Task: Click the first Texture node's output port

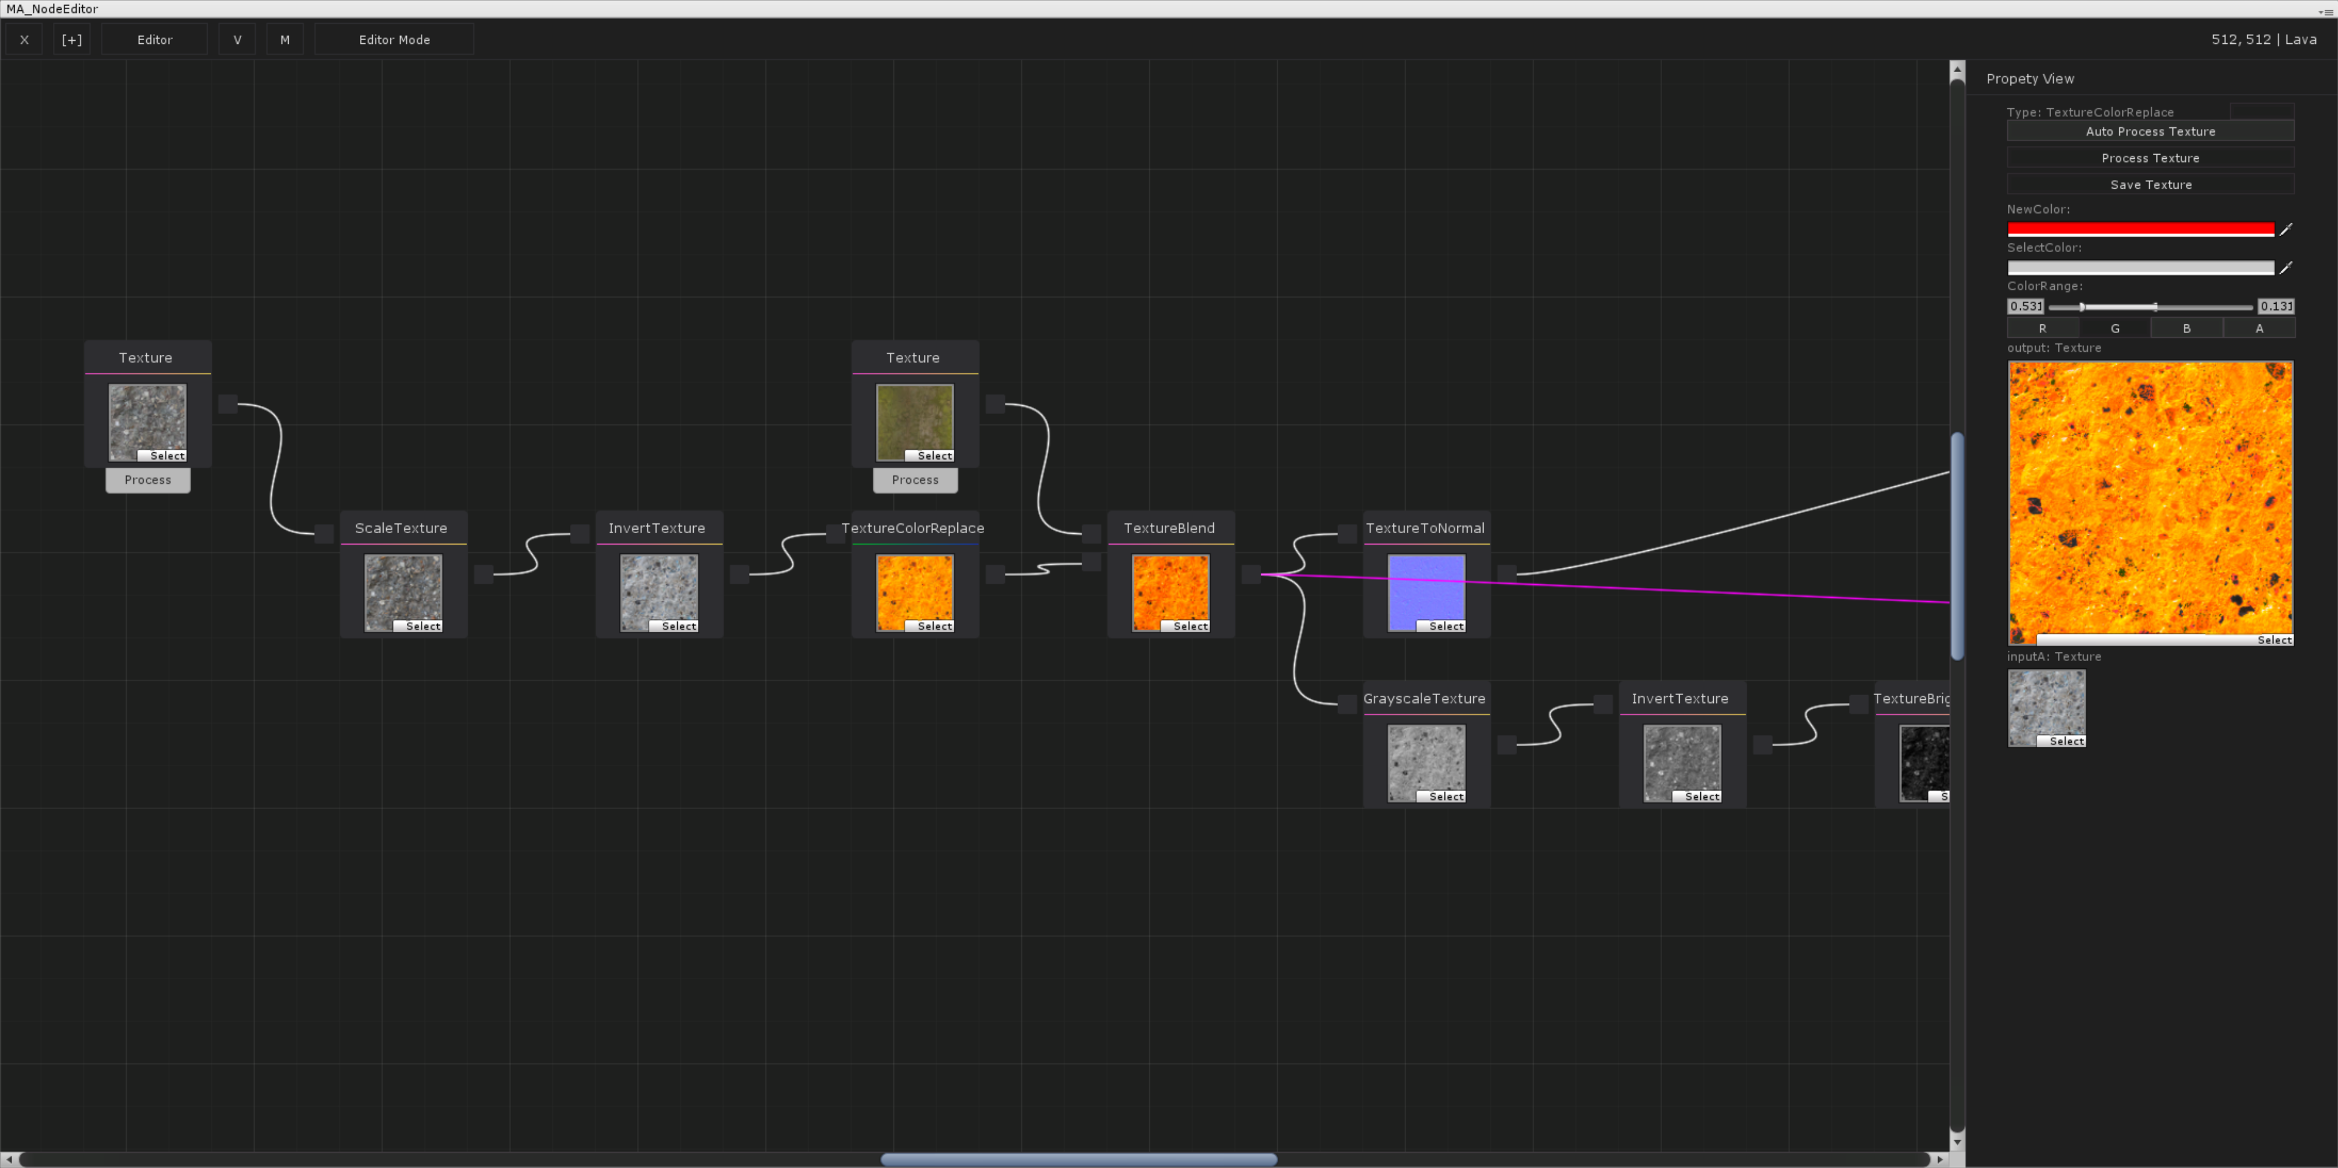Action: coord(228,404)
